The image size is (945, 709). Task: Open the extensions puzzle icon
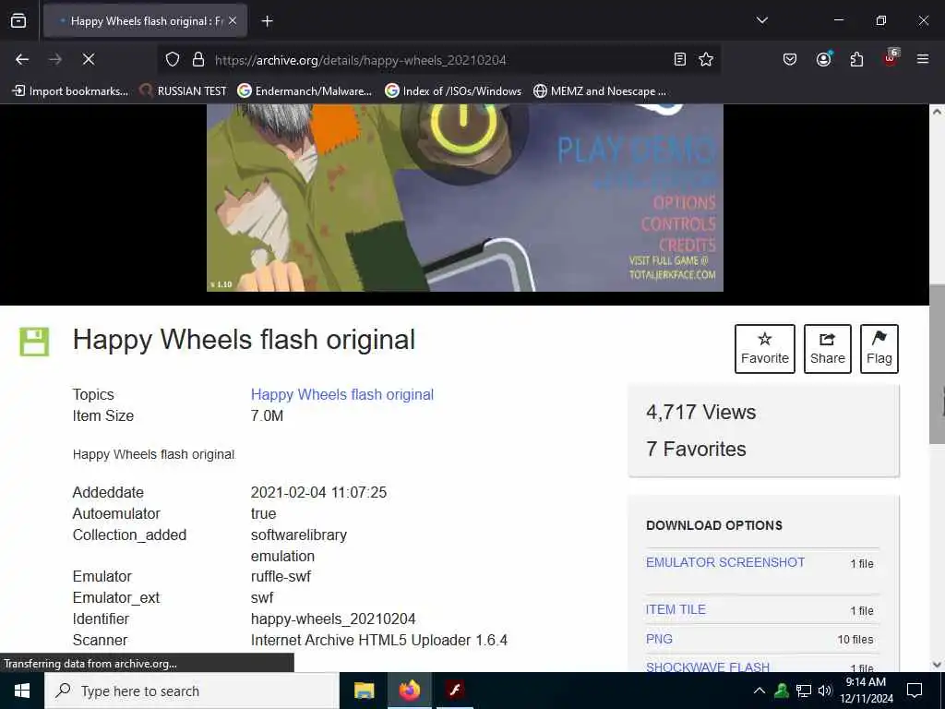[856, 59]
